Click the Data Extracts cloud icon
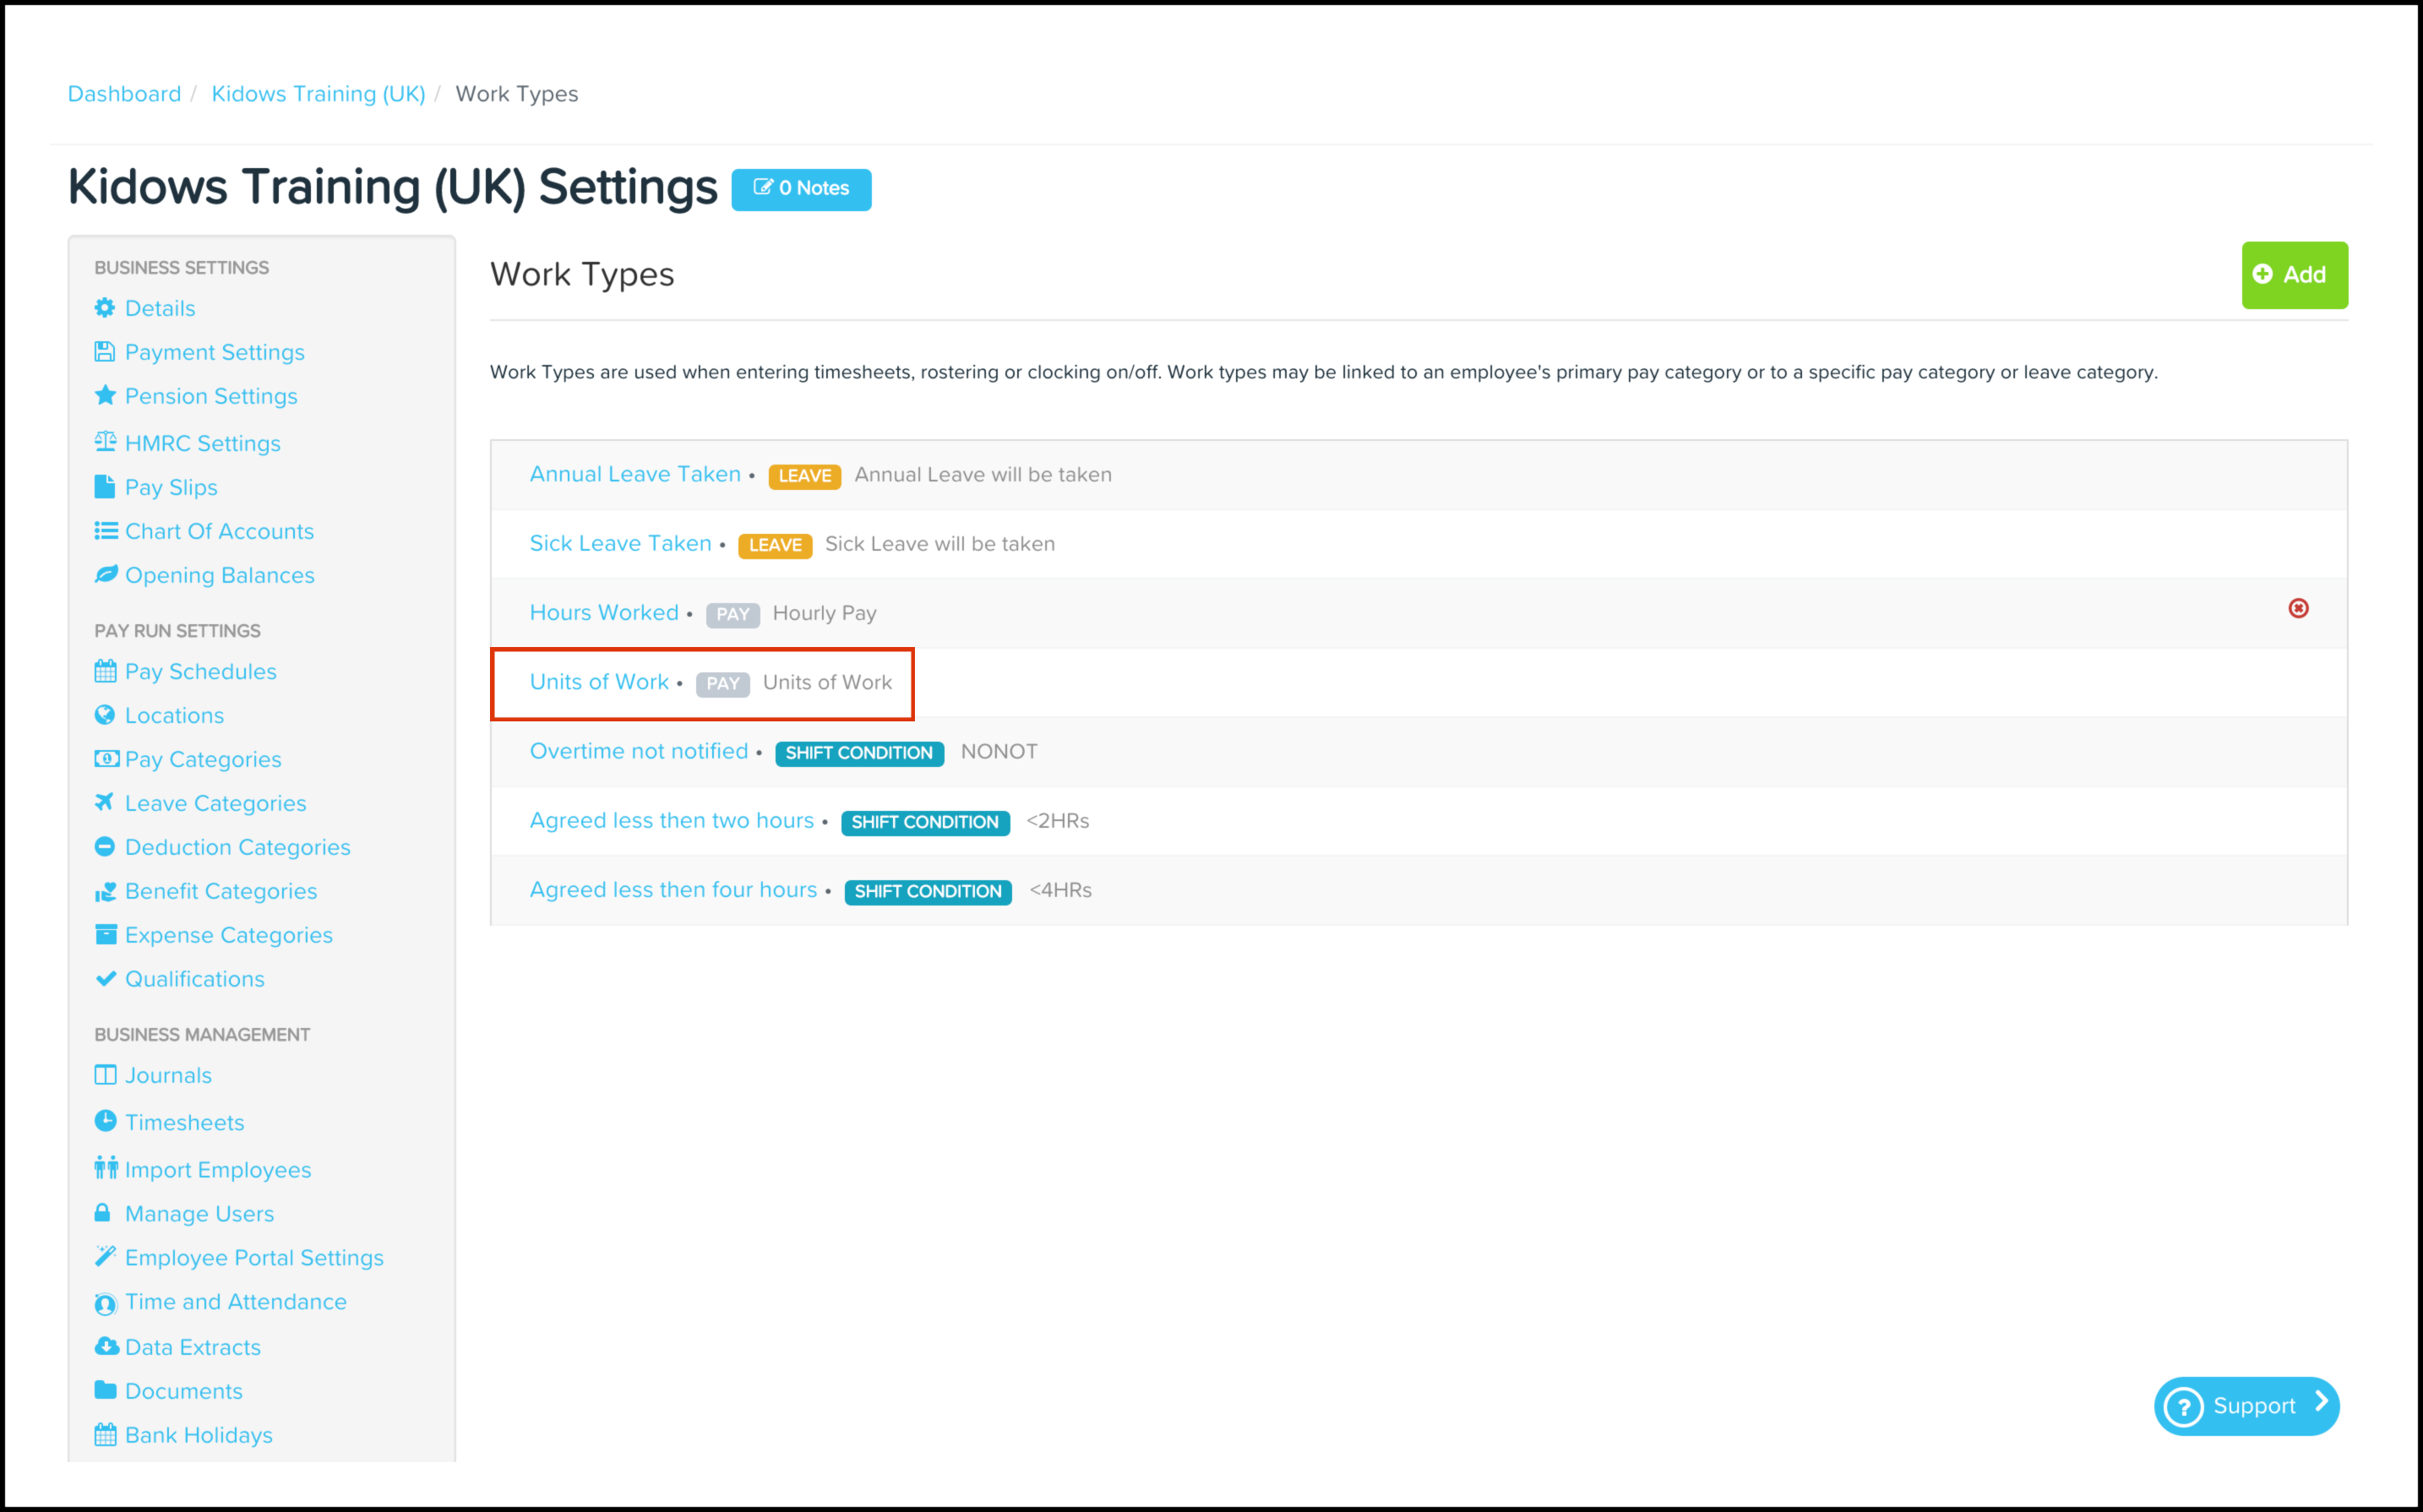 (105, 1346)
